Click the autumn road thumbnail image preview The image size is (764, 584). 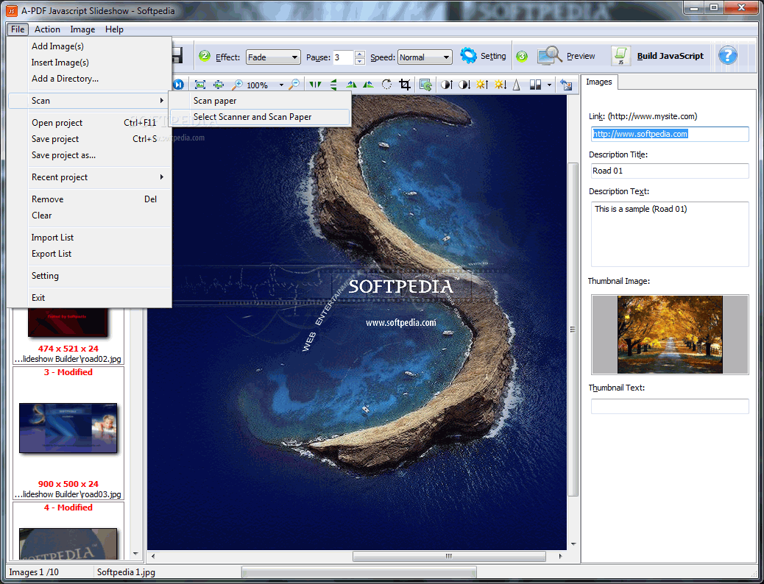(x=670, y=335)
